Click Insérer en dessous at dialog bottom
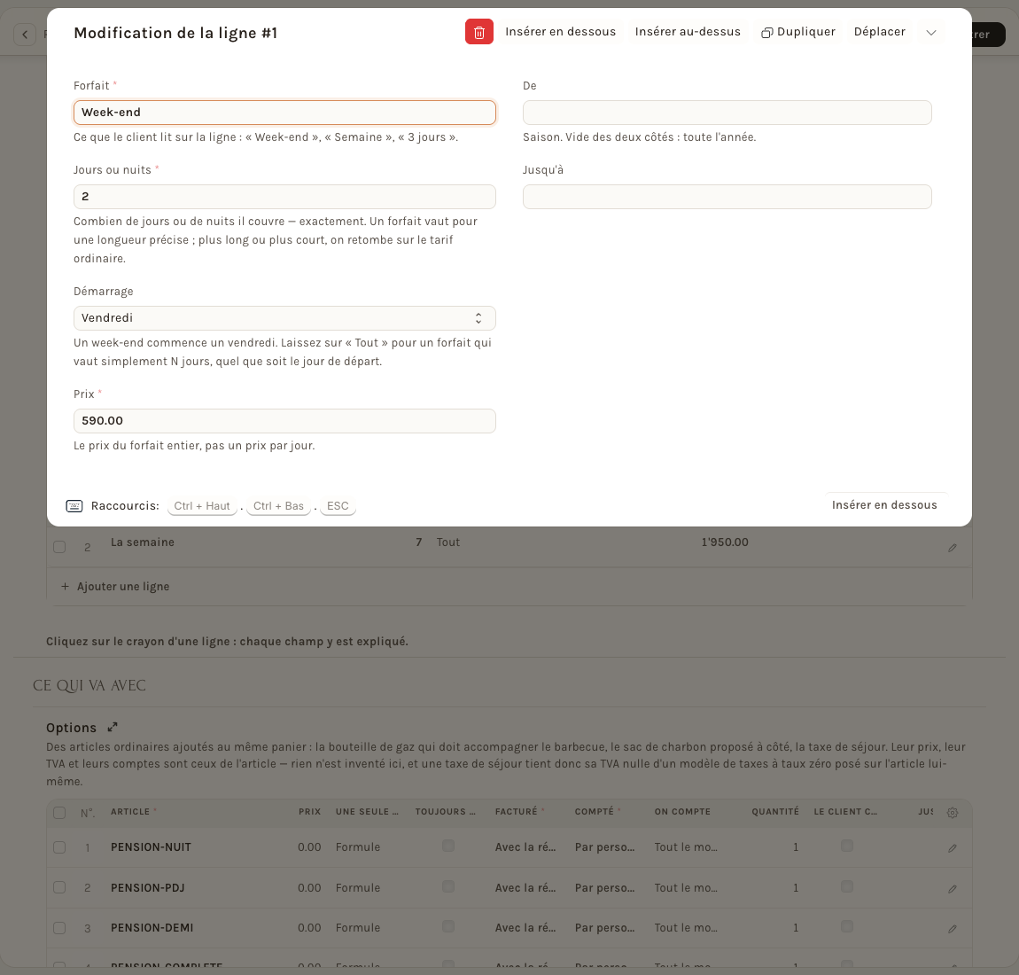This screenshot has width=1019, height=975. coord(883,505)
